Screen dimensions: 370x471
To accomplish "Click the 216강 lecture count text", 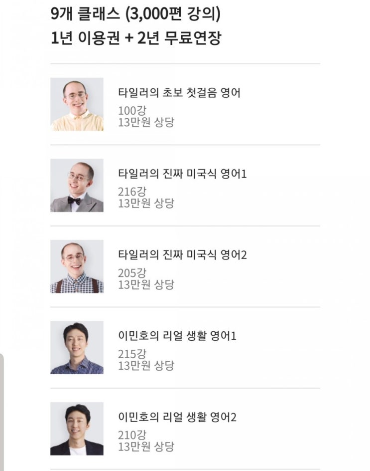I will [132, 192].
